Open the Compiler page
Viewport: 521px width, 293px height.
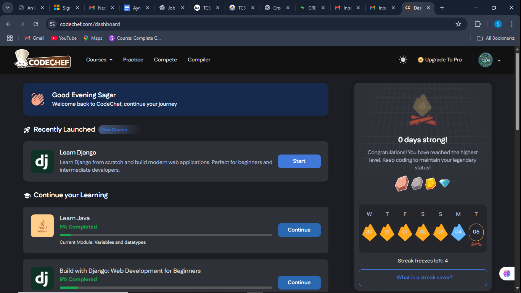pos(199,60)
